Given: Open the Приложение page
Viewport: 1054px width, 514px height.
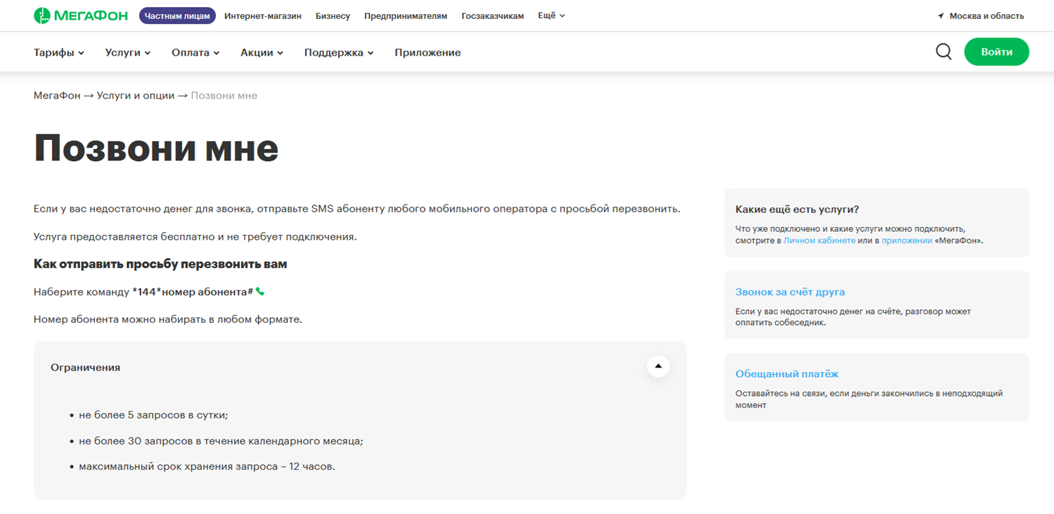Looking at the screenshot, I should [x=428, y=53].
